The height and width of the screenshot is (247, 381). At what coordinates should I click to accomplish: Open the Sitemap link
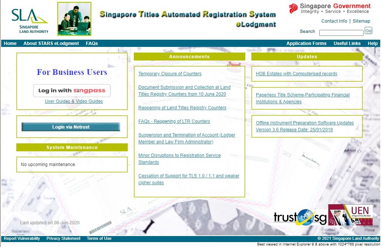click(361, 21)
